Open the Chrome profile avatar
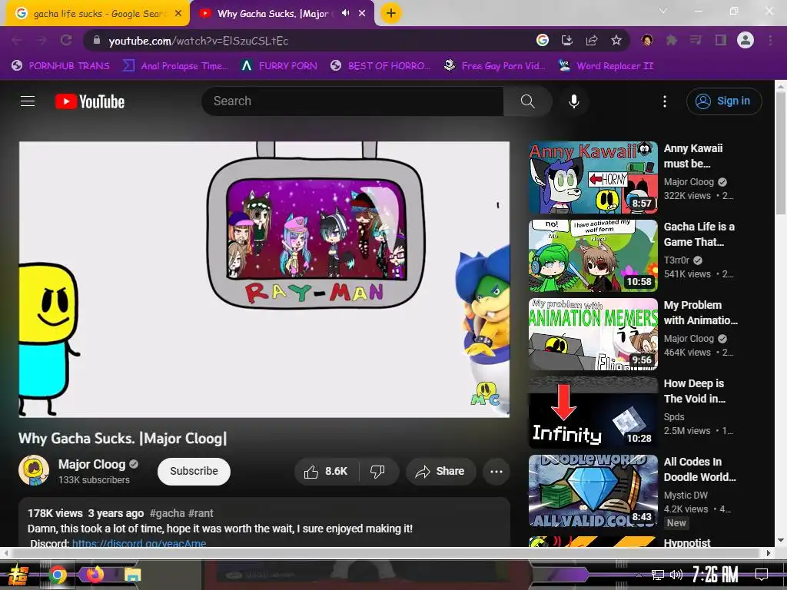 point(745,40)
